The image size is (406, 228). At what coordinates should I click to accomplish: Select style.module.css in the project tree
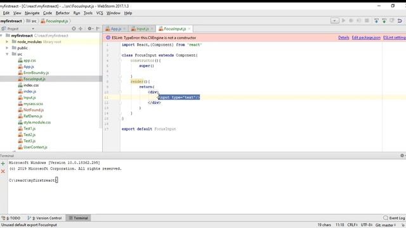point(37,122)
